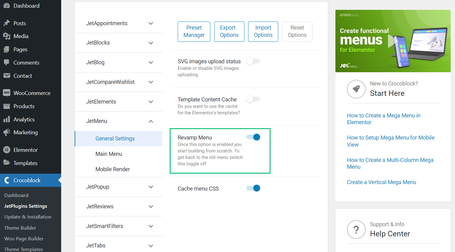Click the WooCommerce logo icon
This screenshot has width=455, height=252.
[x=6, y=93]
